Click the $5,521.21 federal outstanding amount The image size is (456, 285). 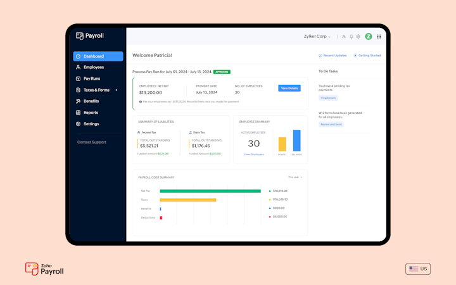coord(149,146)
